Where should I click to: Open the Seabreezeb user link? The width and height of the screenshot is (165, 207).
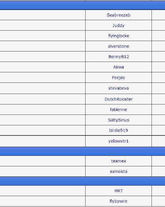pos(119,15)
